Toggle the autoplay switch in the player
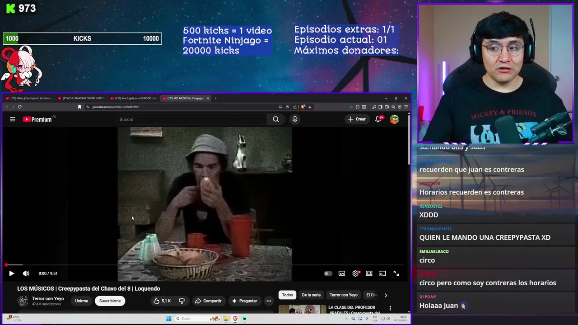 328,274
